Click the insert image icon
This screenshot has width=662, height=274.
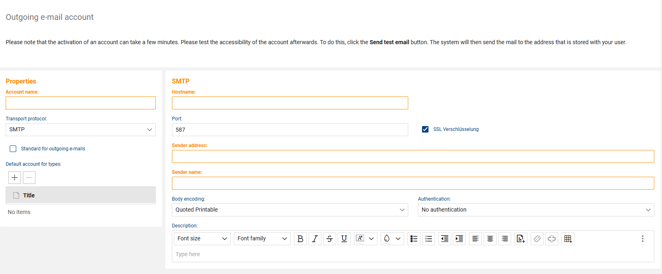point(521,239)
